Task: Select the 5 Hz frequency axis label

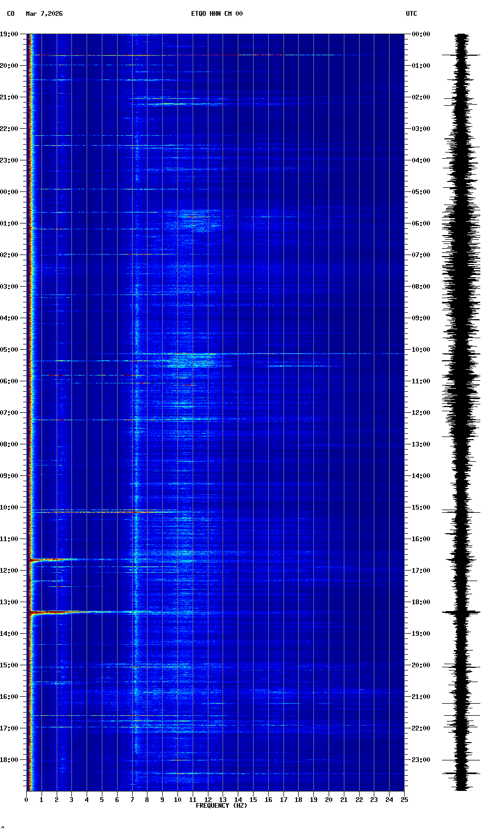Action: pos(102,800)
